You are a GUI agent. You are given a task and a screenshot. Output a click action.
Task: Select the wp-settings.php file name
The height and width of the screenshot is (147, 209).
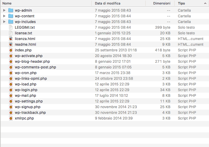[29, 101]
